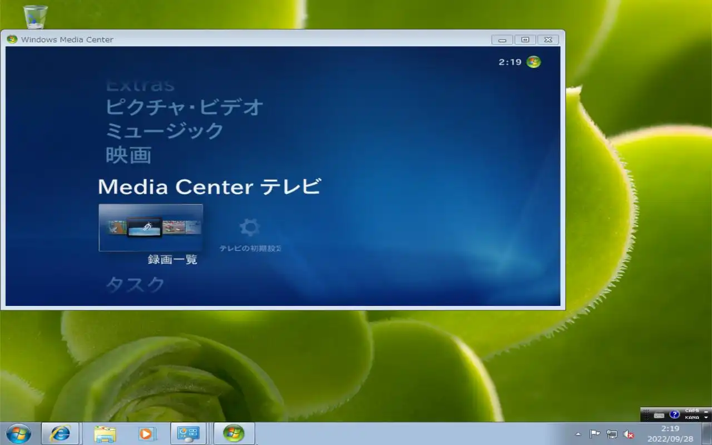The image size is (712, 445).
Task: Click the language bar drag handle
Action: (x=646, y=414)
